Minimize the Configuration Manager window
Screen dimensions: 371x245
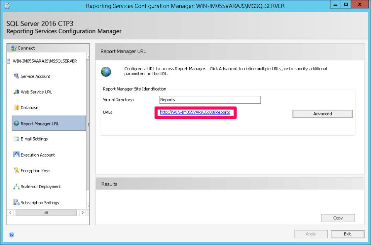335,5
